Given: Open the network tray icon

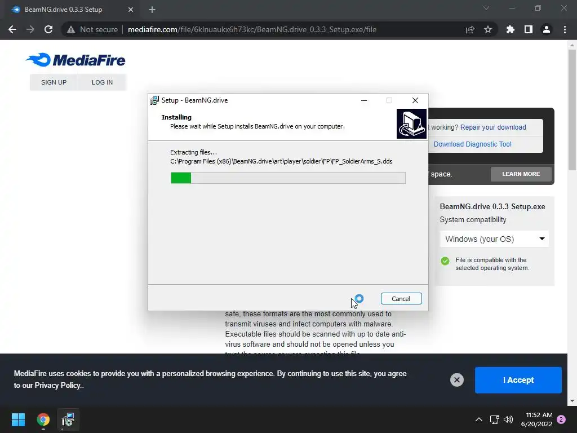Looking at the screenshot, I should coord(494,419).
